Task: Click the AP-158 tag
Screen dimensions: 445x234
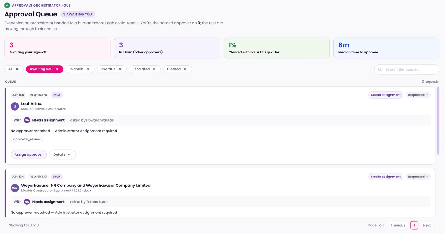Action: (18, 95)
